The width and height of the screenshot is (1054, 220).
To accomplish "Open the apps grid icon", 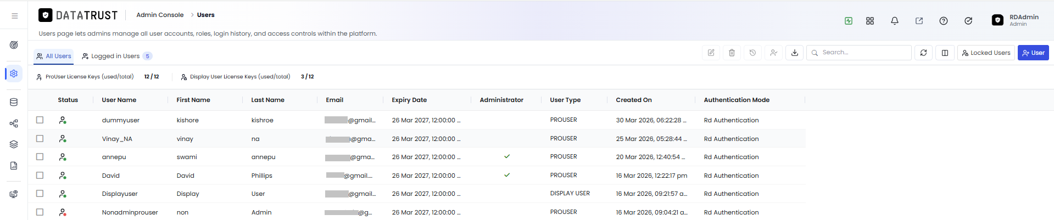I will [x=870, y=21].
